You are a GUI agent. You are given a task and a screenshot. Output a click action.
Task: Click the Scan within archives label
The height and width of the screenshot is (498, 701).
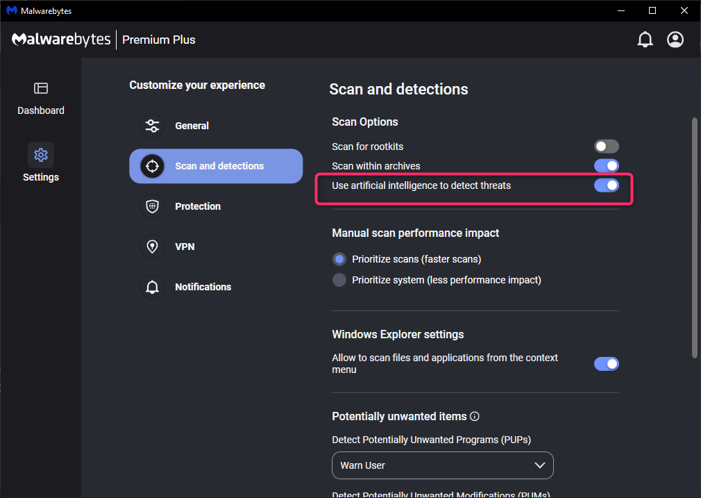click(x=376, y=166)
